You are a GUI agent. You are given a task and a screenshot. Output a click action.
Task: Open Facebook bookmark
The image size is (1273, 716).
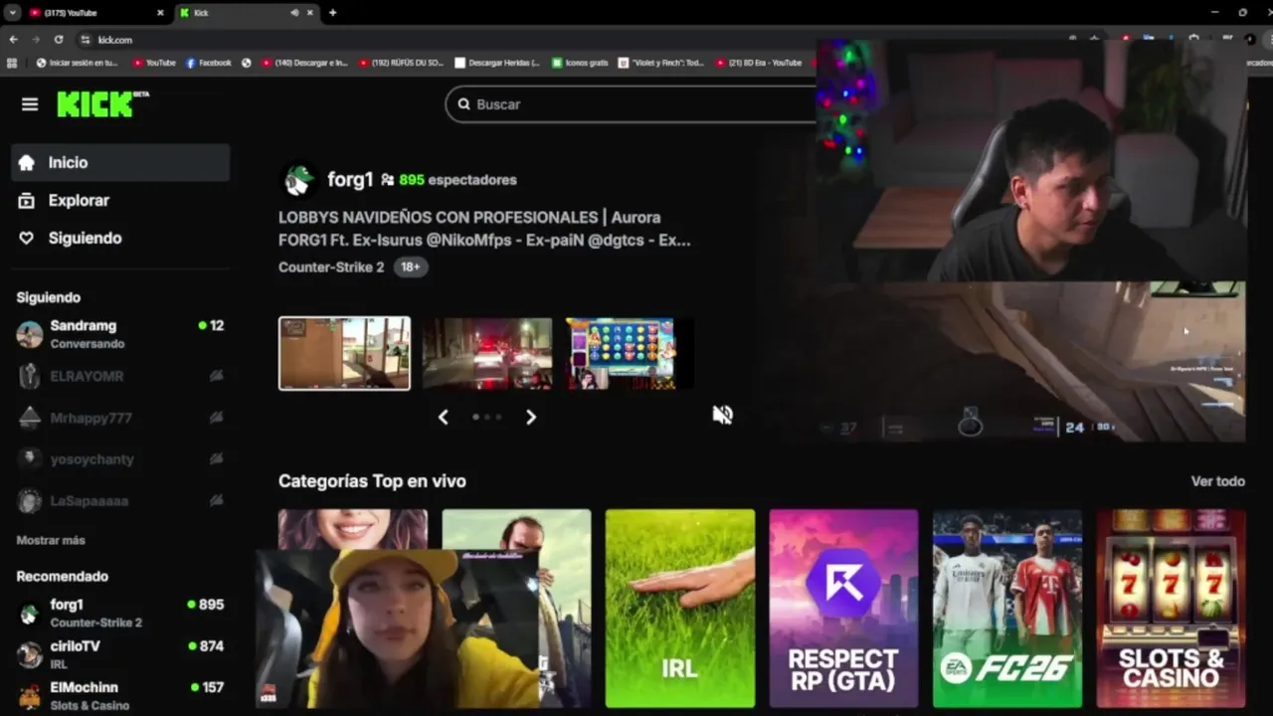pyautogui.click(x=209, y=63)
